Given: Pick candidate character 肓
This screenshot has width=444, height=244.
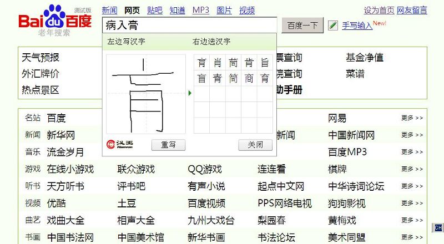Looking at the screenshot, I should coord(201,63).
